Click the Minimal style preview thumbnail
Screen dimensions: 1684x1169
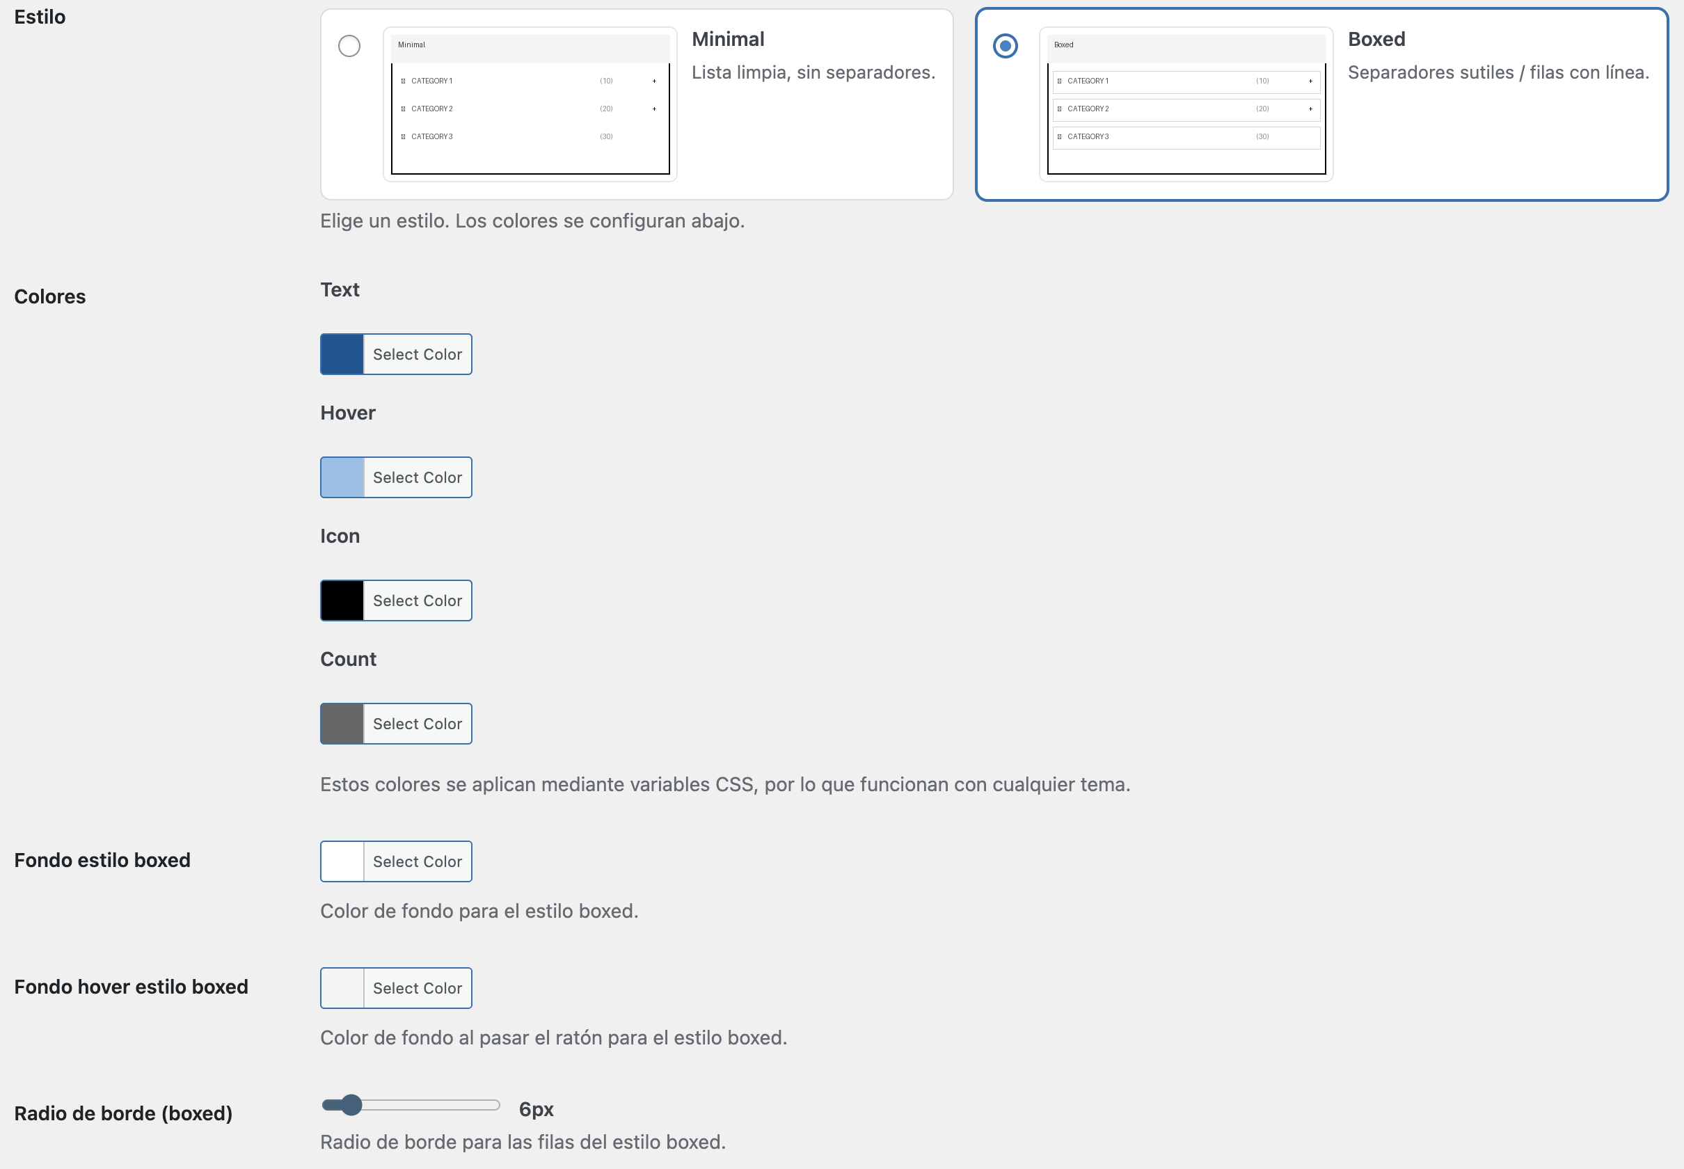[x=530, y=104]
